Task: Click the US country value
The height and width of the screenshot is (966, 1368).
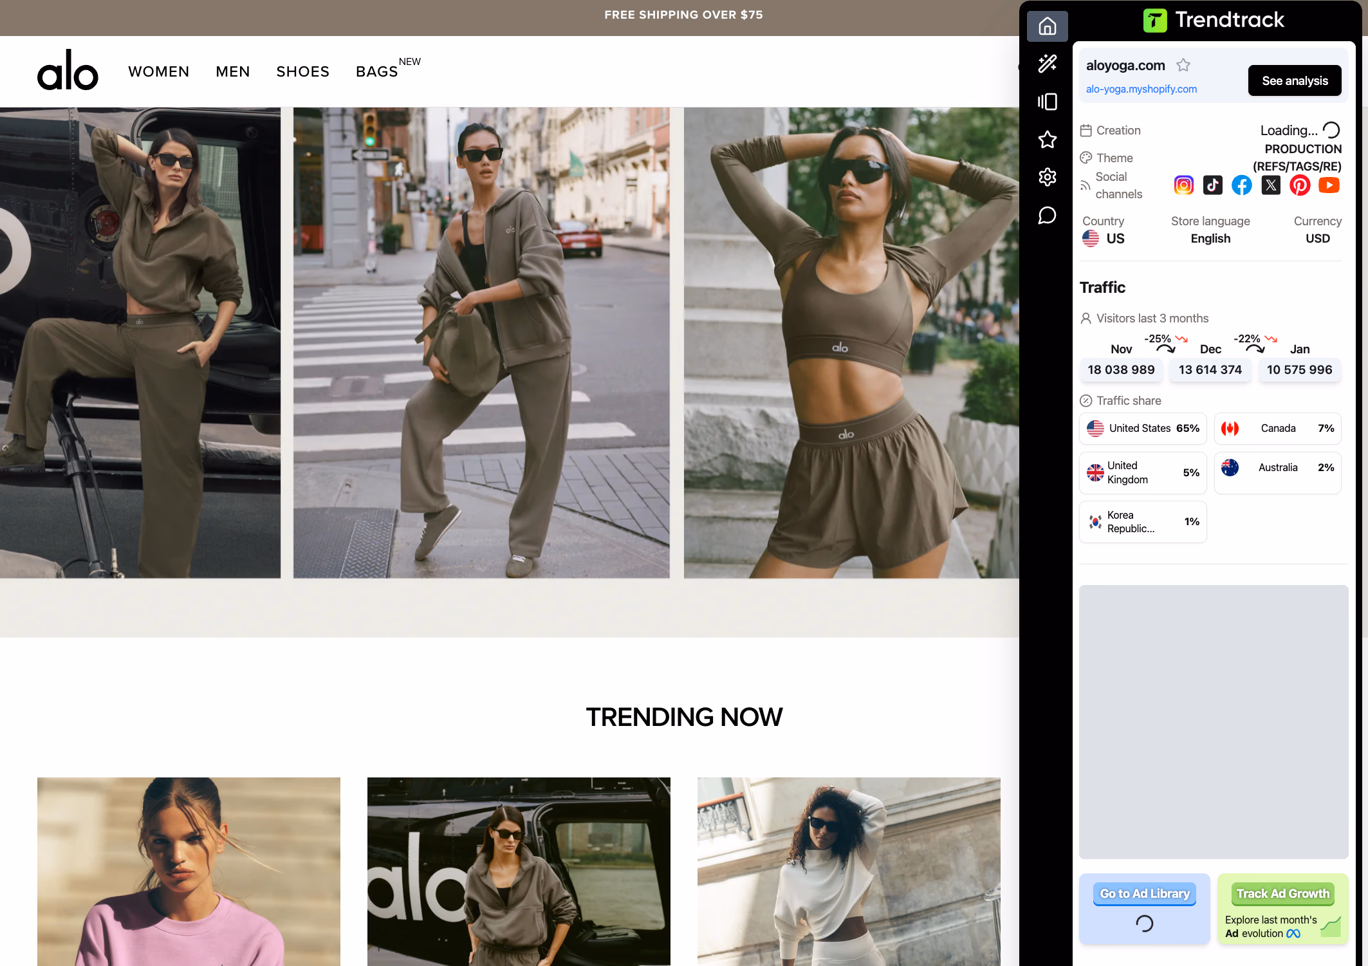Action: point(1103,238)
